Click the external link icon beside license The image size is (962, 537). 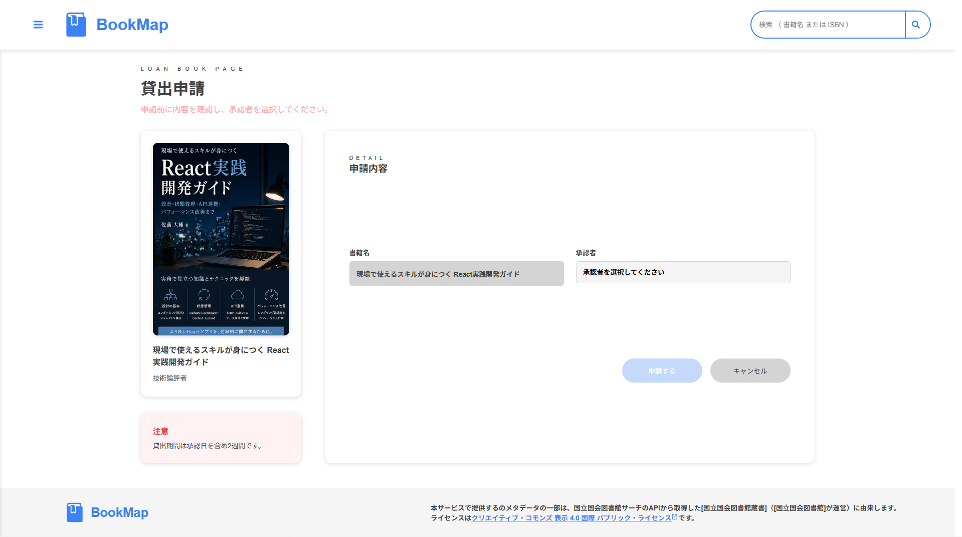[675, 517]
